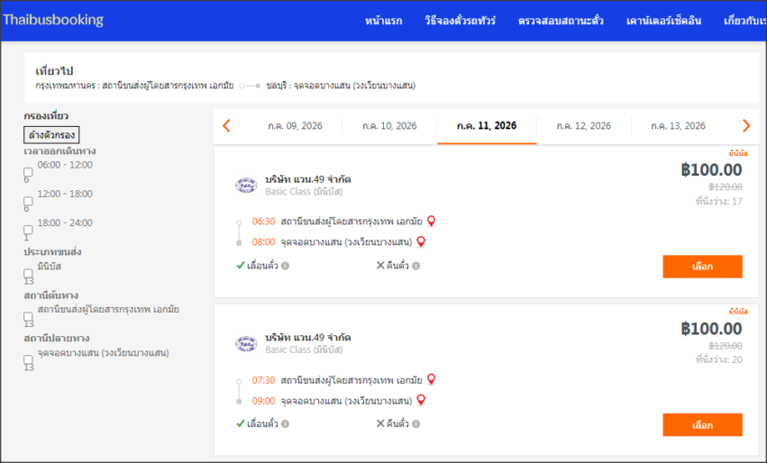Open map pin for 09:00 arrival stop
The height and width of the screenshot is (463, 767).
421,400
